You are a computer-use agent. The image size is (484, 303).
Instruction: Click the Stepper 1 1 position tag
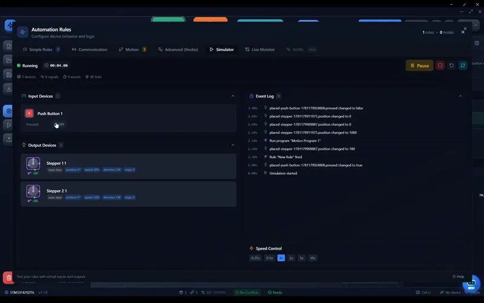tap(73, 170)
